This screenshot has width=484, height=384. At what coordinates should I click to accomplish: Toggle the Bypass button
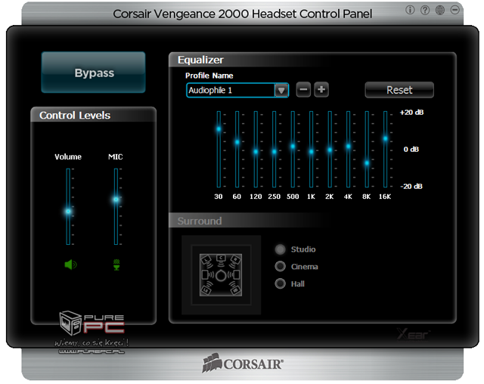(x=94, y=73)
